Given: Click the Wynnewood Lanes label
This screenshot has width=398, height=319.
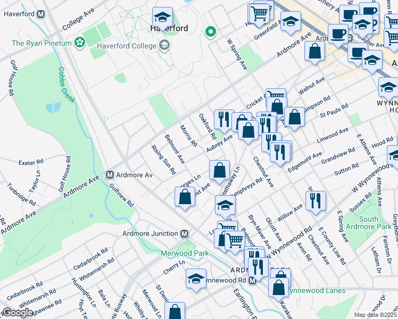Looking at the screenshot, I should 317,291.
